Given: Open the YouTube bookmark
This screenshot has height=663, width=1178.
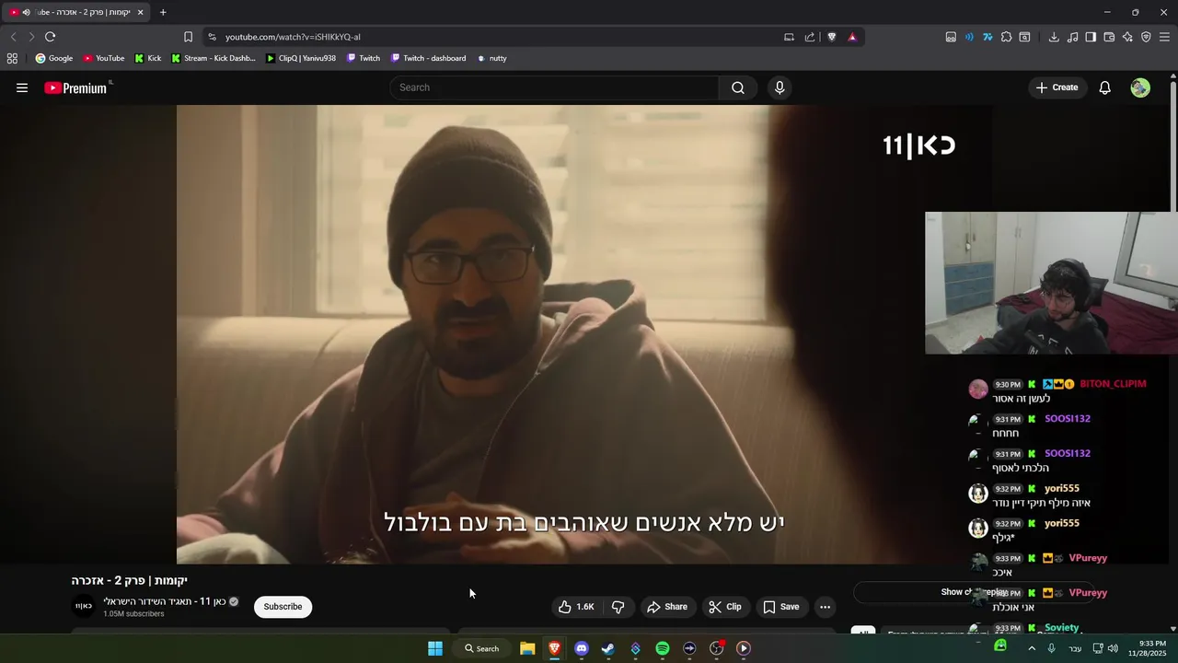Looking at the screenshot, I should 104,58.
